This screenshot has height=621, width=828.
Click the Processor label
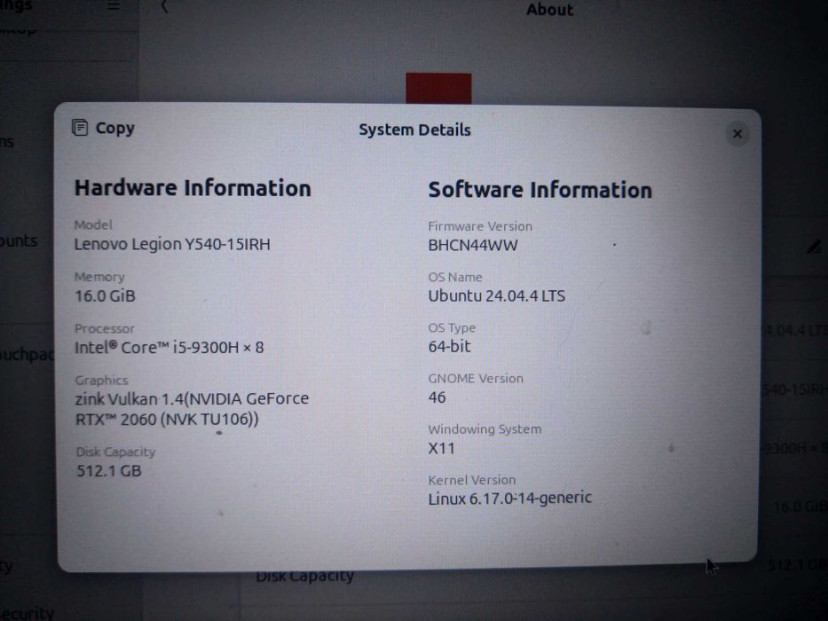pyautogui.click(x=104, y=328)
